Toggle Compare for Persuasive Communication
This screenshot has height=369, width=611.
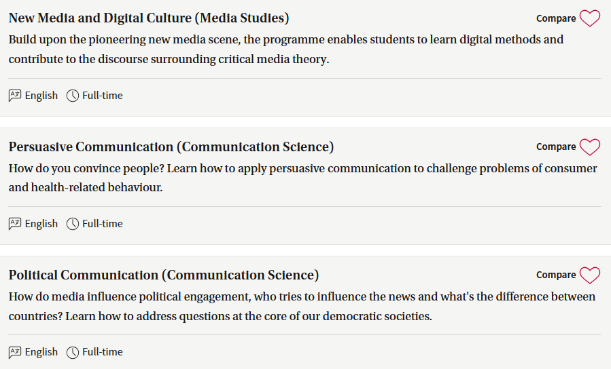pos(556,147)
